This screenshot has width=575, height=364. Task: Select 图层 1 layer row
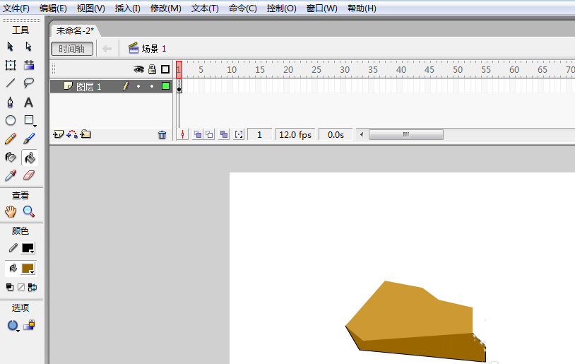click(111, 86)
